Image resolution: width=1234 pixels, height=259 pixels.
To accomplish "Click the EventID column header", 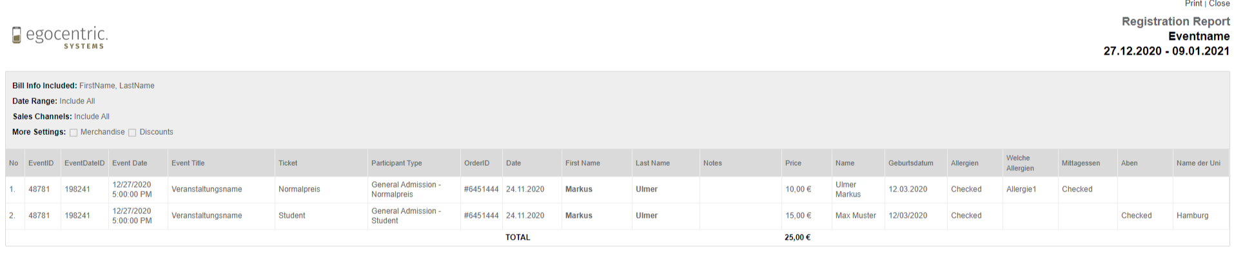I will pos(41,163).
